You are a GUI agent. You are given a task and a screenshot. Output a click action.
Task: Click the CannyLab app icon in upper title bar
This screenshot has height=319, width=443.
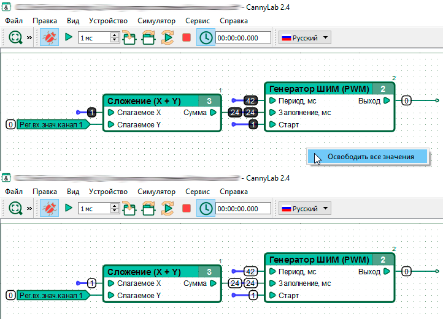click(6, 7)
